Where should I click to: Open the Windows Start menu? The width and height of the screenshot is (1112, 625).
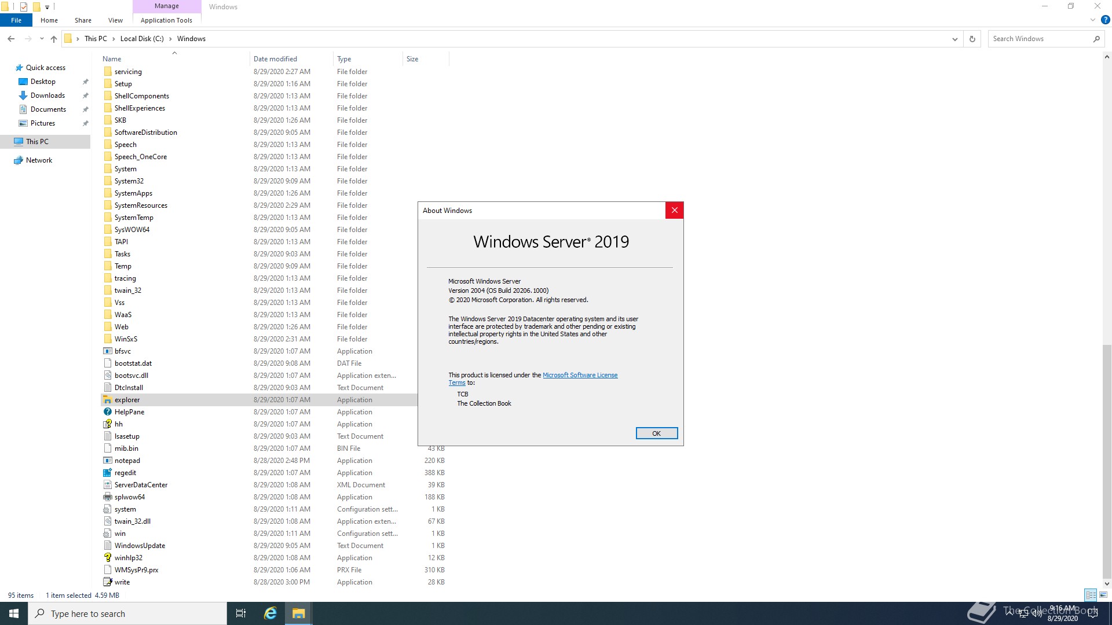tap(14, 613)
